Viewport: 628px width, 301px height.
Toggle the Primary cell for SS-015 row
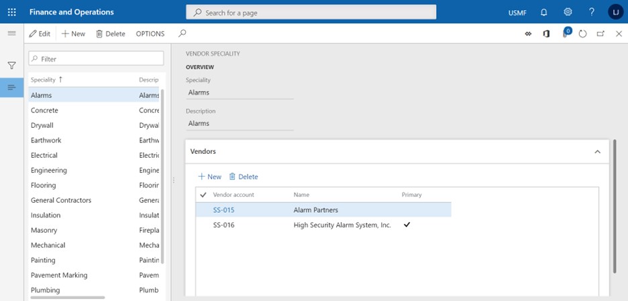pyautogui.click(x=407, y=210)
